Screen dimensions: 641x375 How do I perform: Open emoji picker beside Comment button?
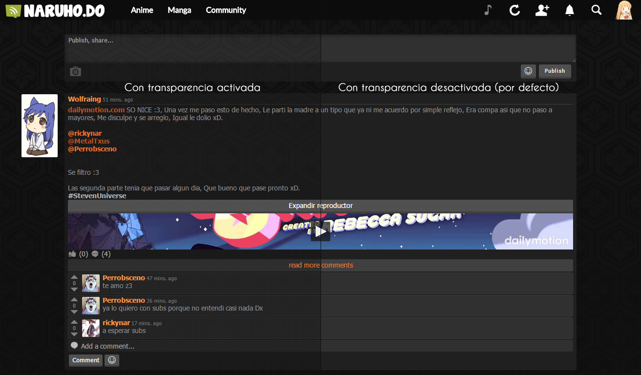[112, 360]
